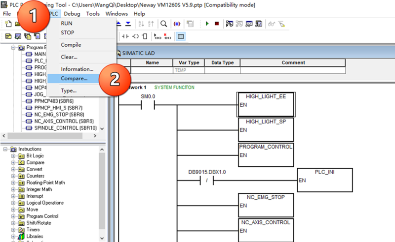395x242 pixels.
Task: Click the new project file icon
Action: [x=8, y=24]
